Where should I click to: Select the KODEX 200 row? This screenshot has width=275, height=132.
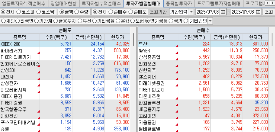pos(65,44)
